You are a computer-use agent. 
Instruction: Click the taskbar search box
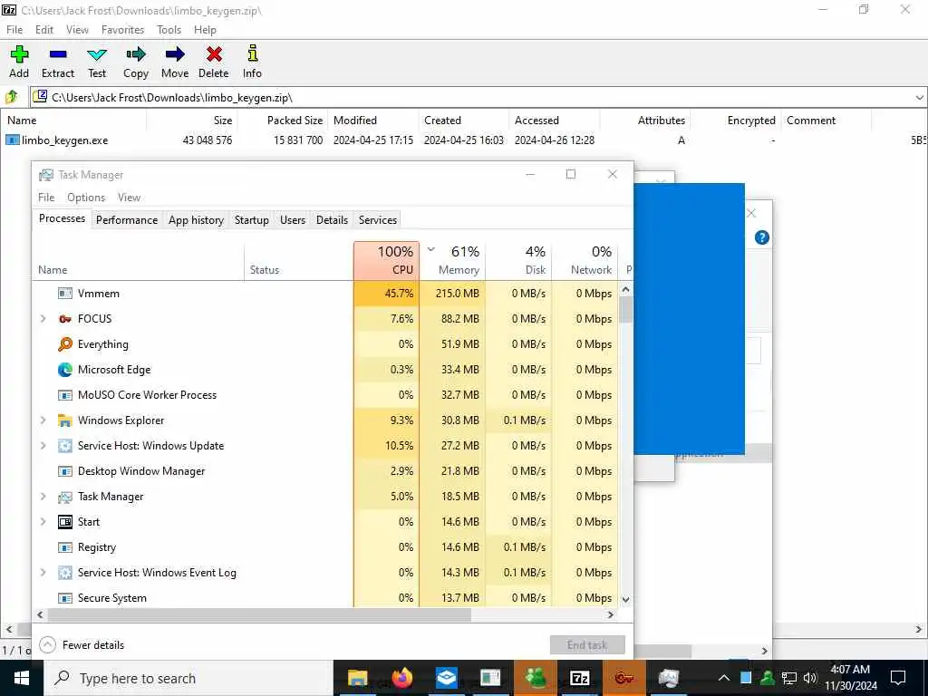[x=188, y=678]
